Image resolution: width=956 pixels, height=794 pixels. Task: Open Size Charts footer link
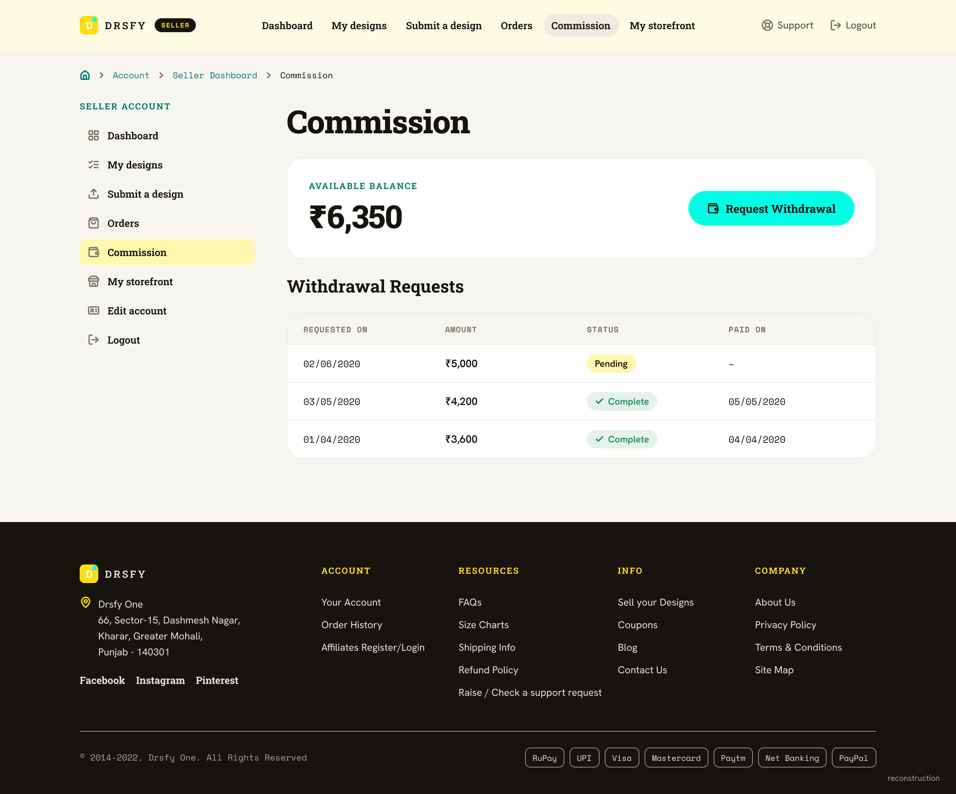483,625
